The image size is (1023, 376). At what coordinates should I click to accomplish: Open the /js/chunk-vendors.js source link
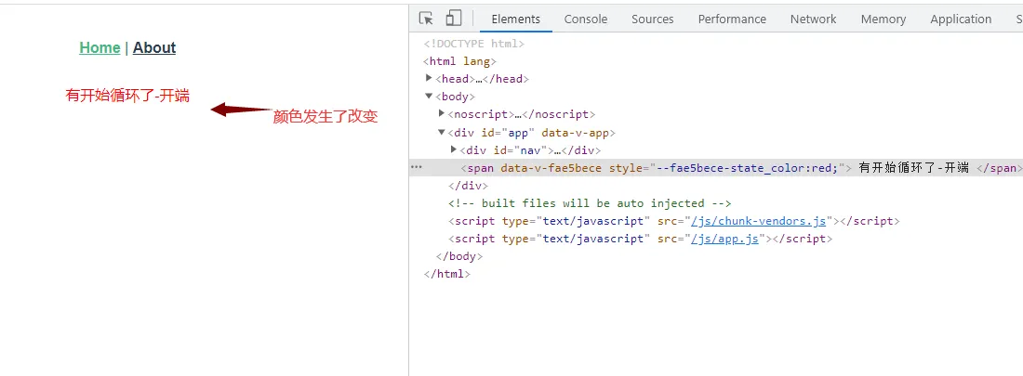(759, 221)
